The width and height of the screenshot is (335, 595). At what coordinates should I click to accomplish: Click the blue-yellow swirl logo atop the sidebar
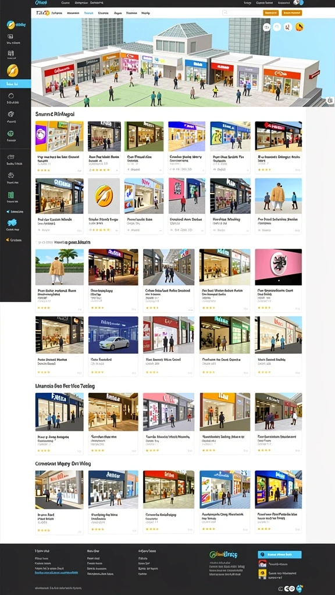point(10,25)
